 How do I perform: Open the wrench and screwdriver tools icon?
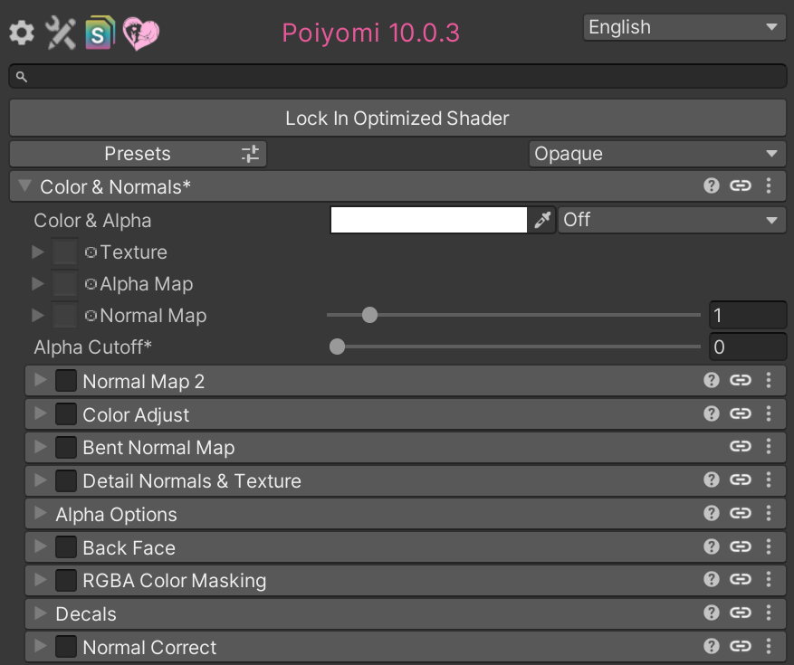[x=62, y=33]
